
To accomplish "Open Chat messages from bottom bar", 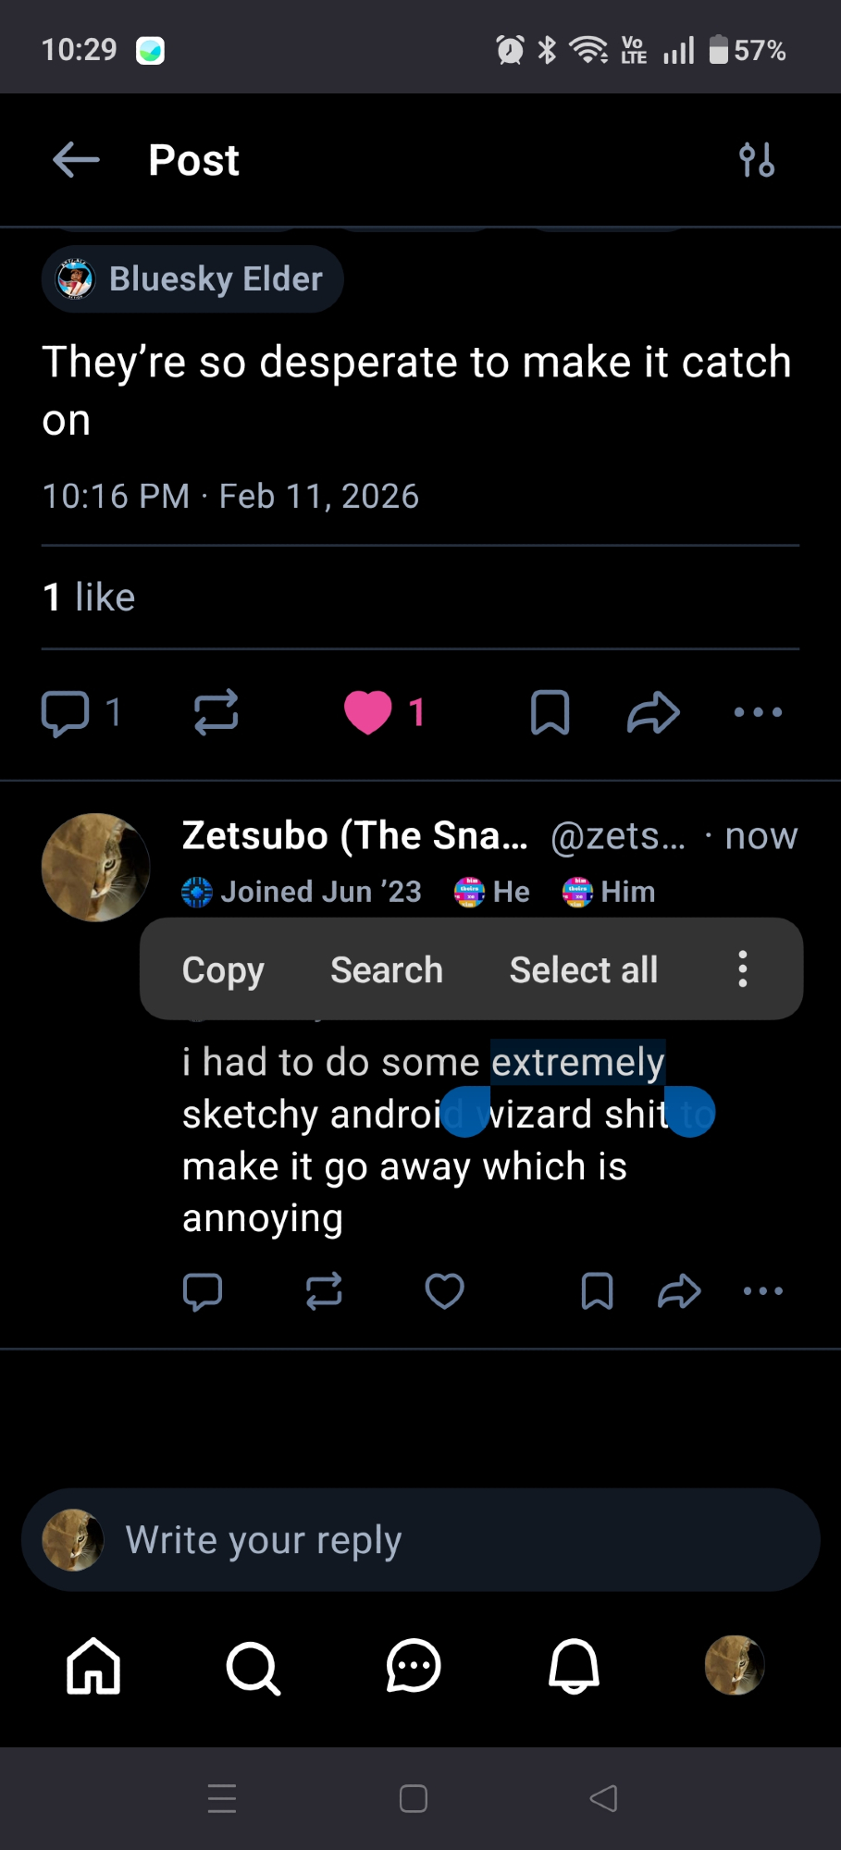I will point(413,1666).
